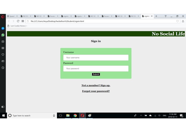Open Speed Dial from the sidebar grid icon

[x=3, y=48]
